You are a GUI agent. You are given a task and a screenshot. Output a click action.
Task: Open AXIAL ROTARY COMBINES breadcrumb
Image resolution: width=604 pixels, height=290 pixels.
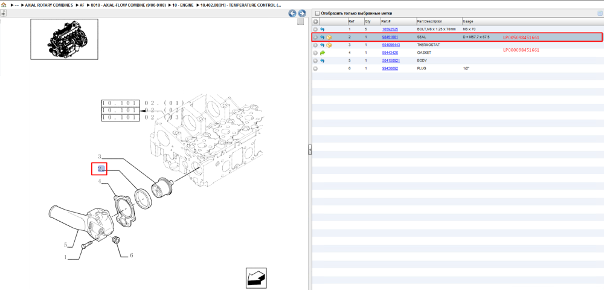click(49, 5)
